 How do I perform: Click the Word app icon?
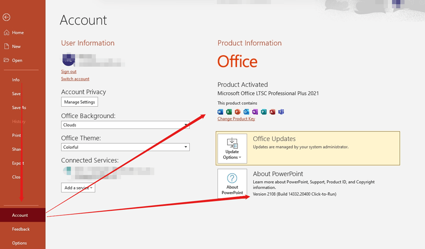pos(221,112)
